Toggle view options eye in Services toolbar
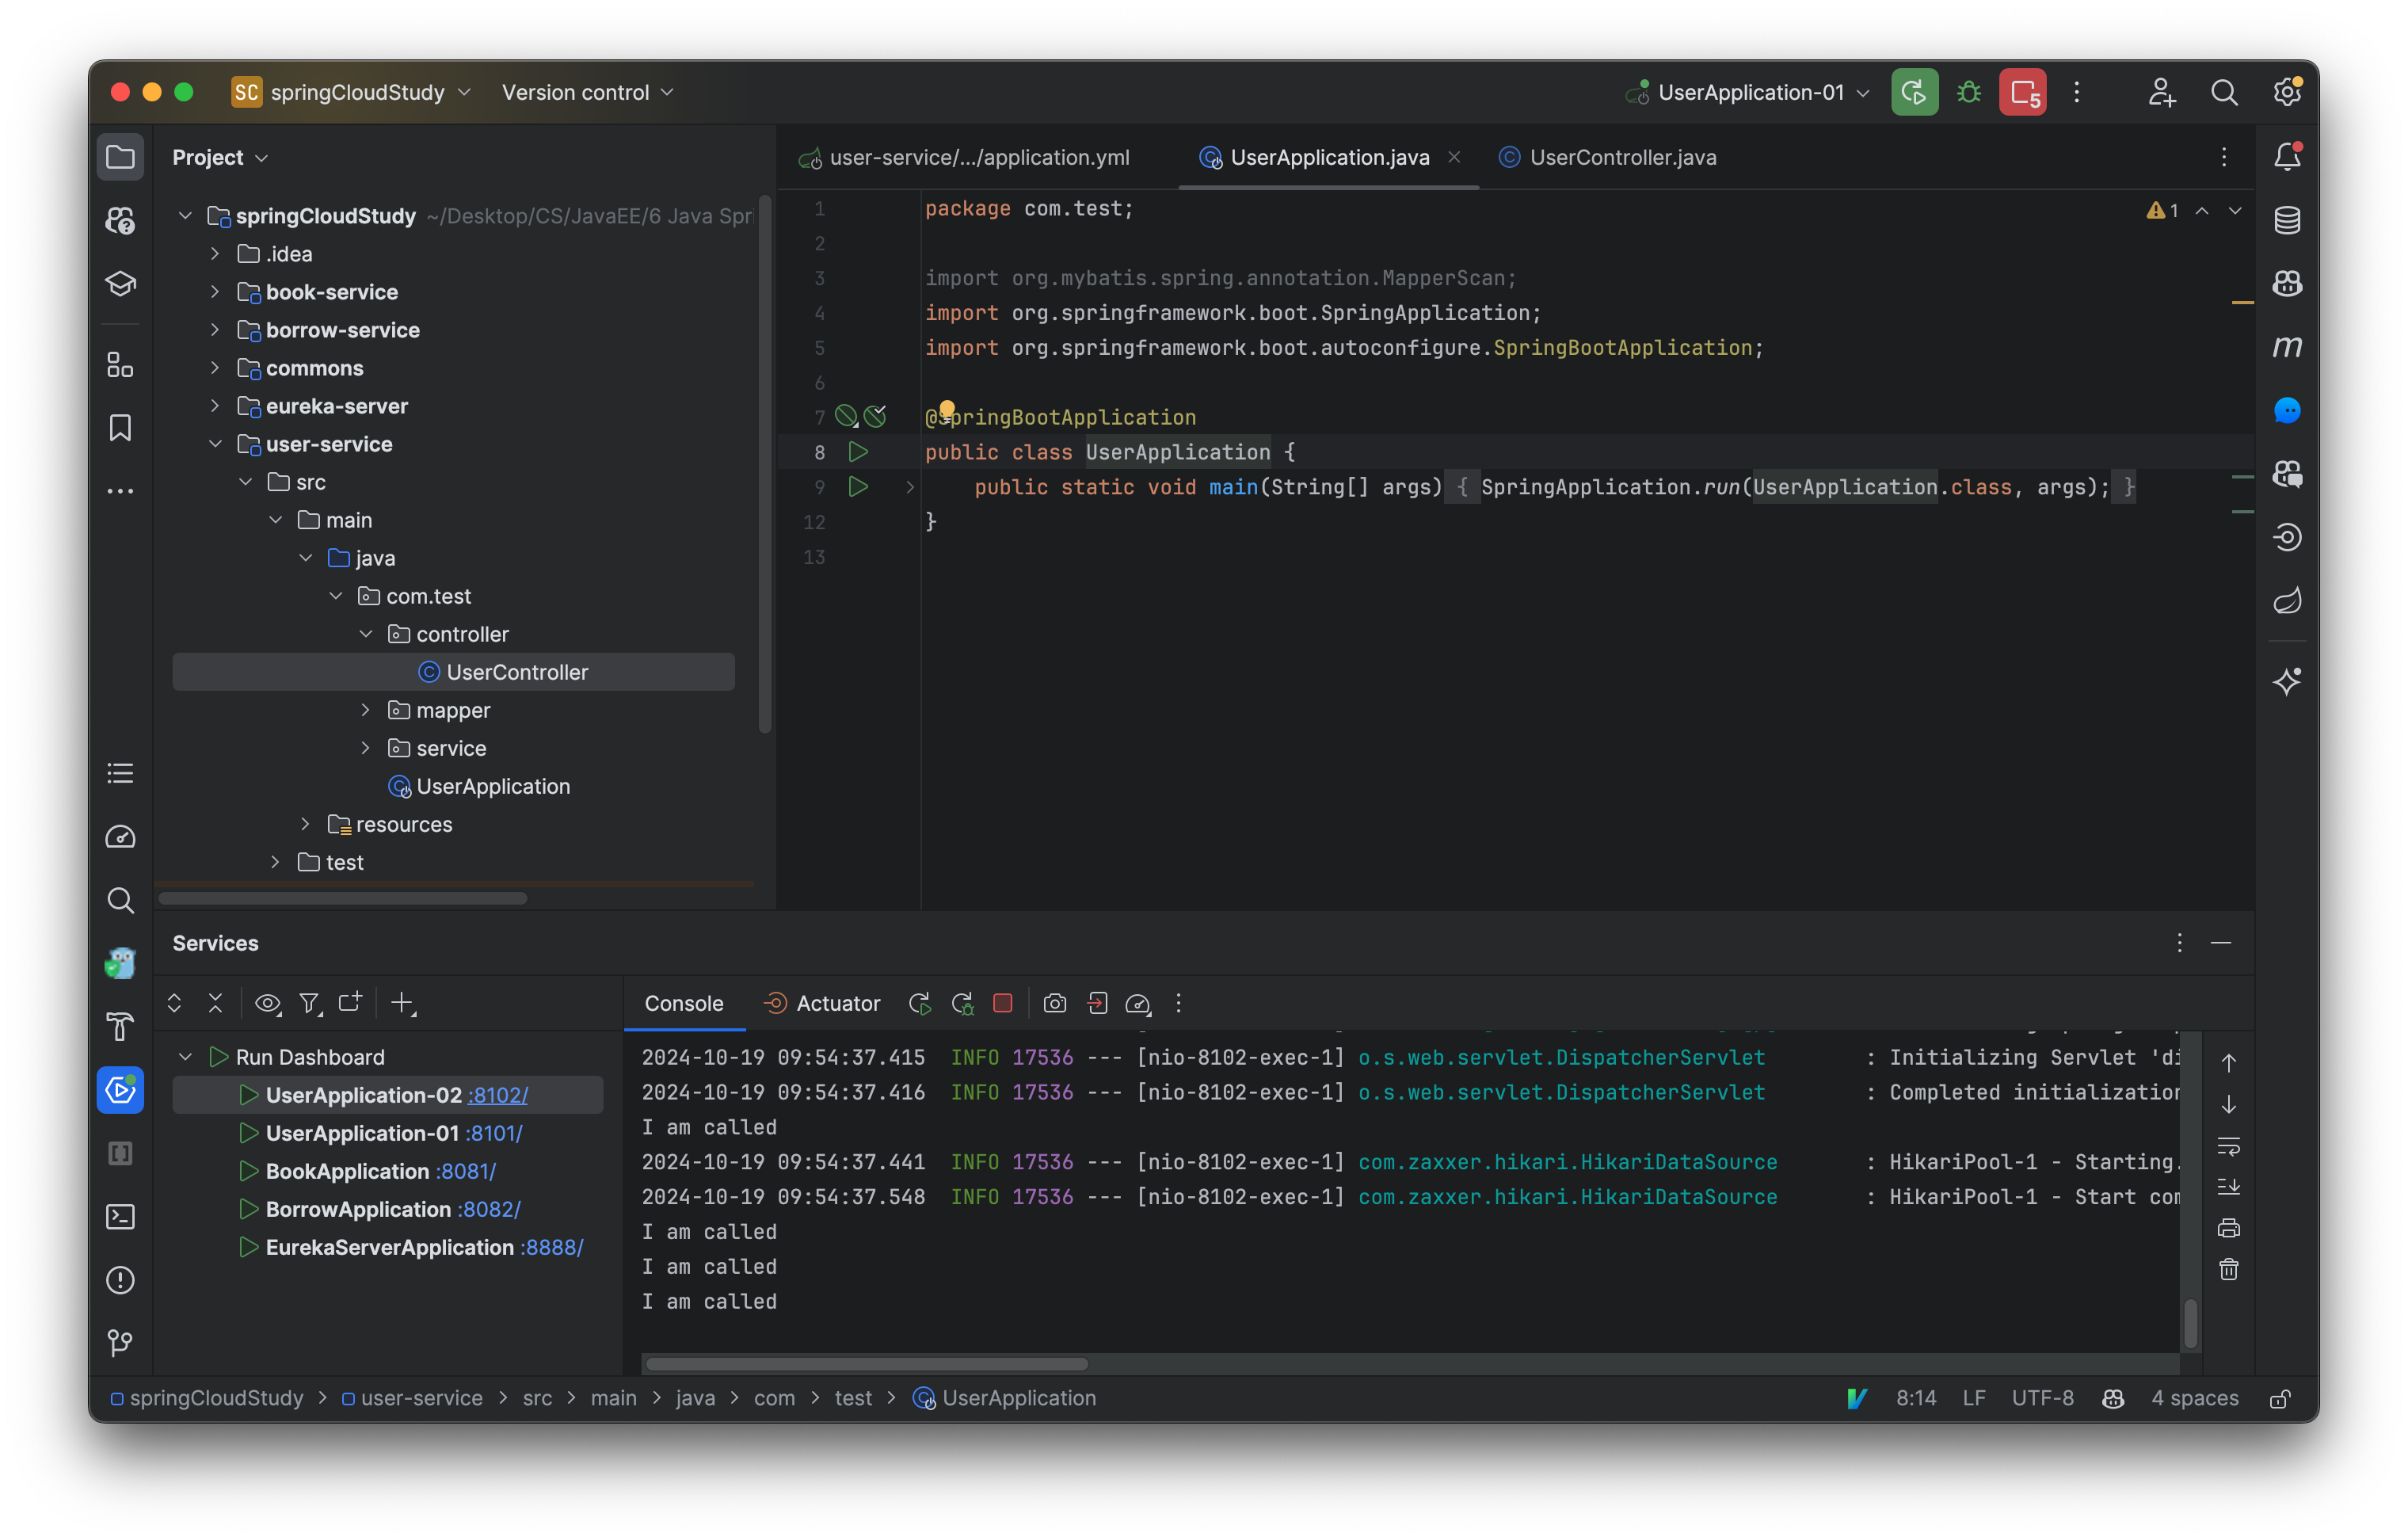This screenshot has height=1540, width=2408. point(267,1003)
